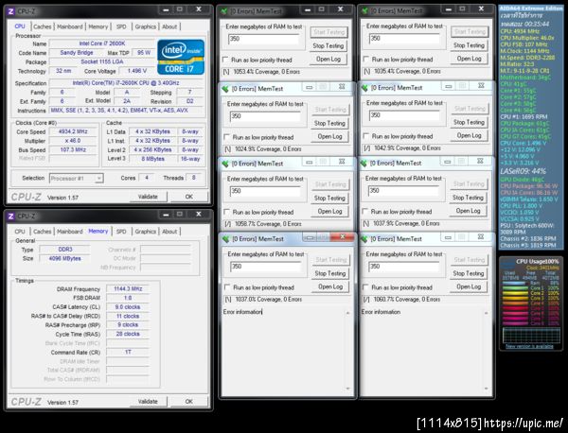Click scroll-up arrow in 1037.0% MemTest error pane
Screen dimensions: 568x433
pyautogui.click(x=347, y=313)
